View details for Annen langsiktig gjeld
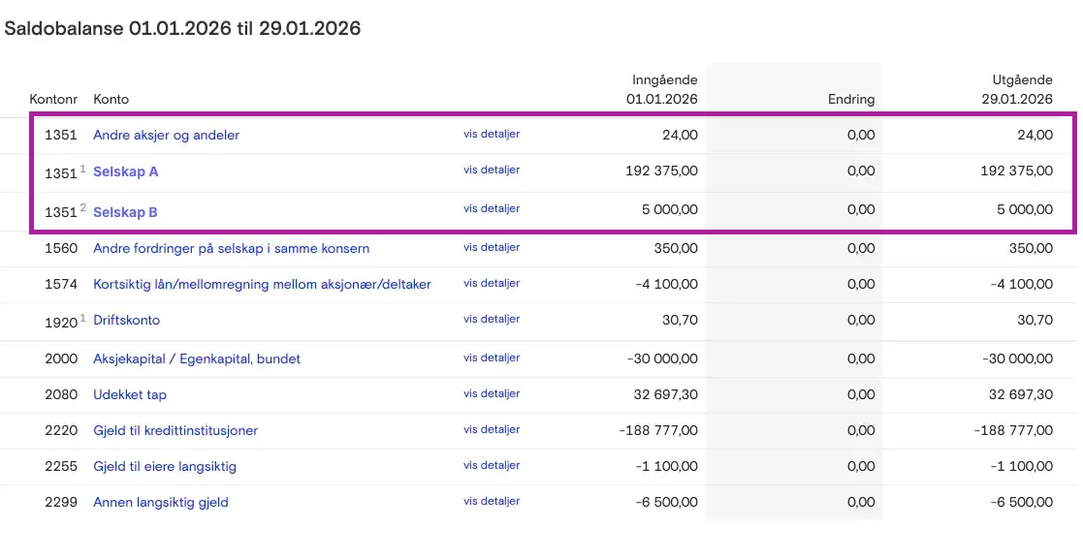 492,502
